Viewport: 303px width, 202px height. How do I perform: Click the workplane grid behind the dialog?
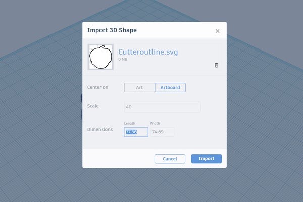[263, 126]
